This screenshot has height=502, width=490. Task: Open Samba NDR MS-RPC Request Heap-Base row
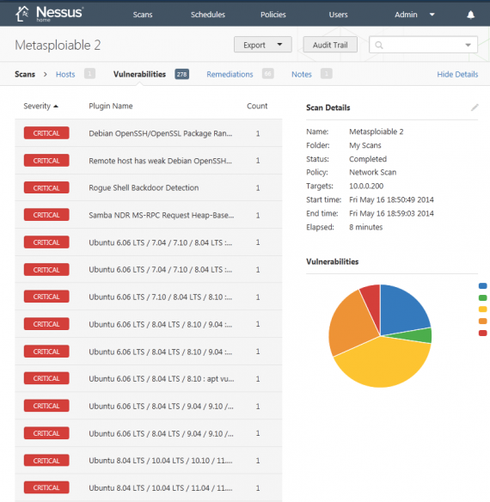(x=148, y=215)
